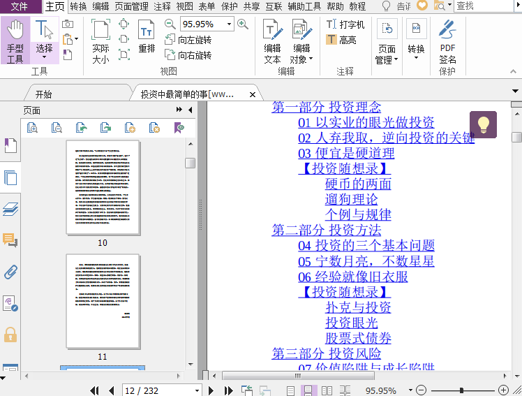Switch to the Help (帮助) ribbon tab
The height and width of the screenshot is (396, 522).
click(335, 6)
